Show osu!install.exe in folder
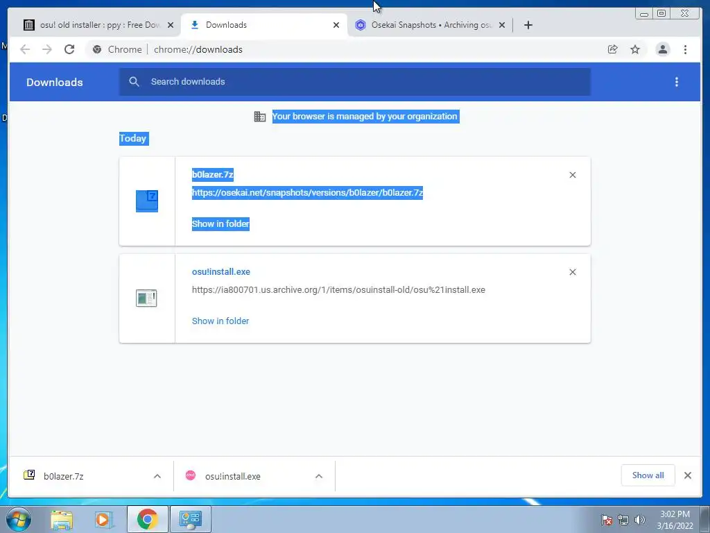The width and height of the screenshot is (710, 533). pyautogui.click(x=220, y=321)
